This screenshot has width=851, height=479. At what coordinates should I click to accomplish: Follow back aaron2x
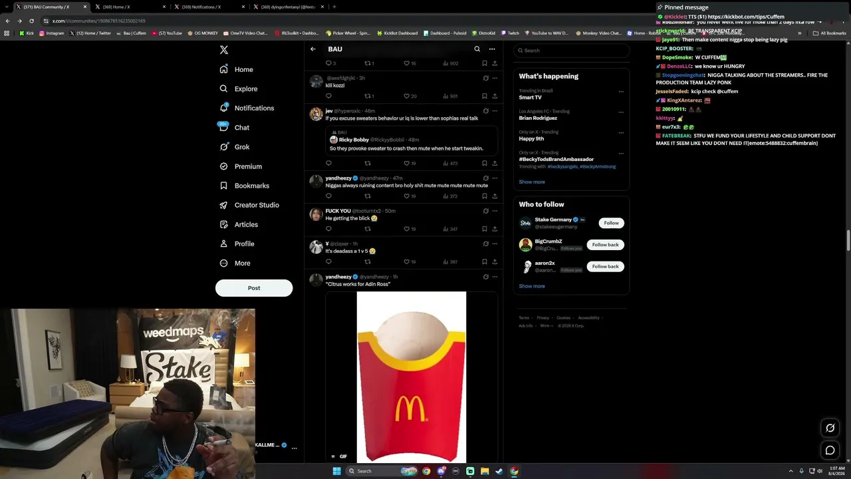click(605, 266)
